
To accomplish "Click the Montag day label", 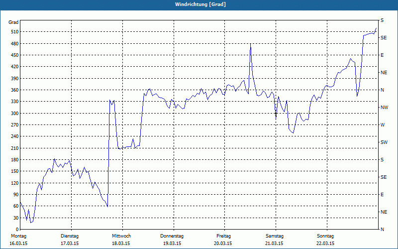I will coord(18,236).
